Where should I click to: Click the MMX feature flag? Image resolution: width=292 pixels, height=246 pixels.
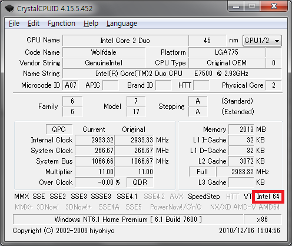(x=22, y=197)
